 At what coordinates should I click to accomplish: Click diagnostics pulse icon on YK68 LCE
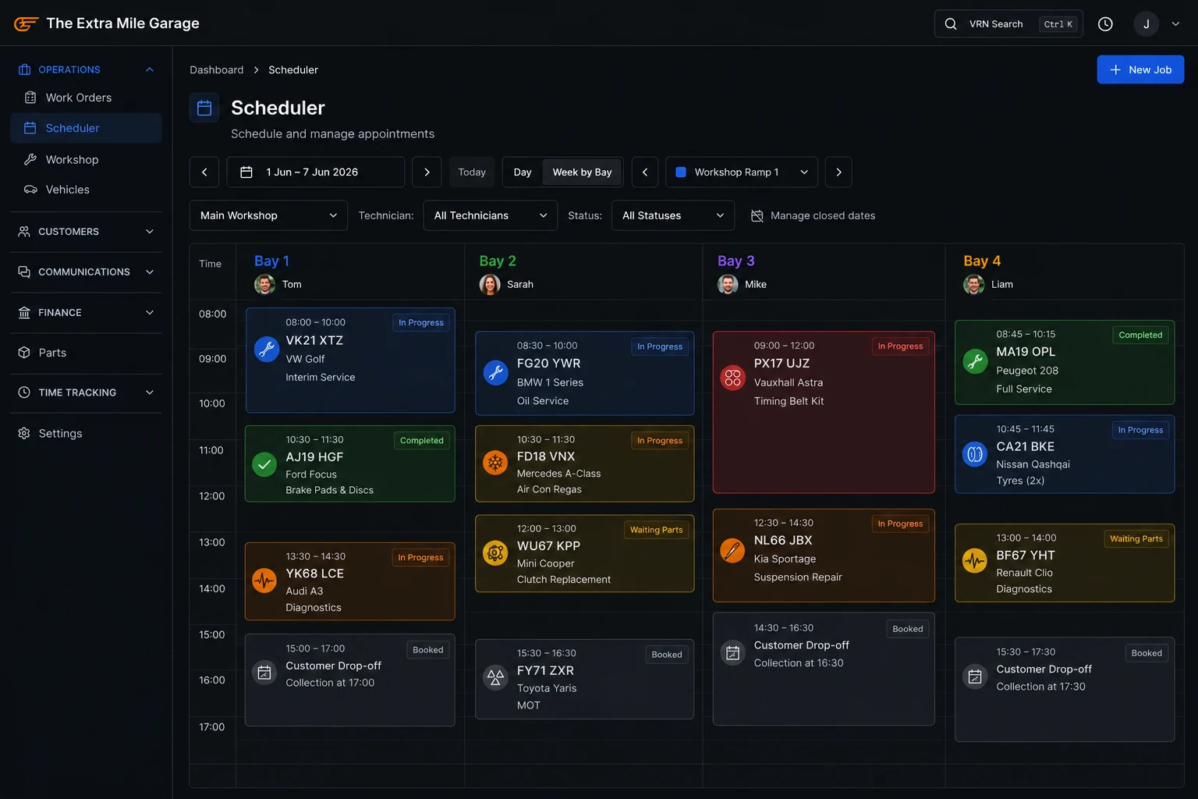(264, 581)
